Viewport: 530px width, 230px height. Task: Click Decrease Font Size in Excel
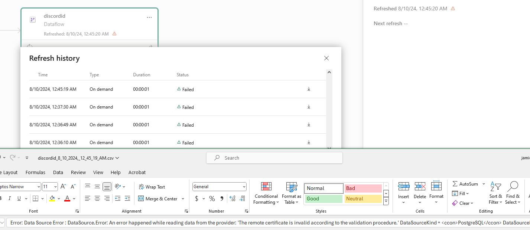tap(73, 187)
